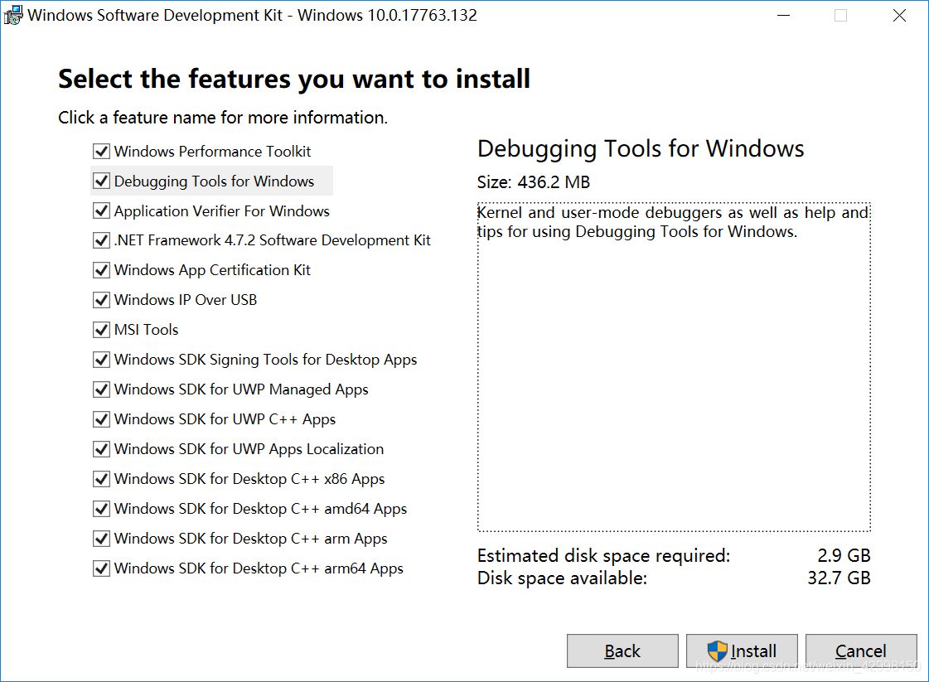Screen dimensions: 929x682
Task: Uncheck SDK for UWP Managed Apps checkbox
Action: coord(101,389)
